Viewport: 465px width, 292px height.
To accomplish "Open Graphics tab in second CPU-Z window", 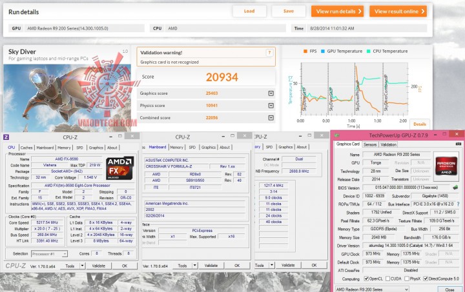I will (x=209, y=147).
